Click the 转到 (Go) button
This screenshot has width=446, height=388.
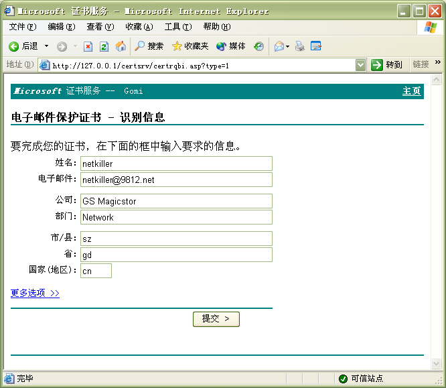[x=387, y=65]
